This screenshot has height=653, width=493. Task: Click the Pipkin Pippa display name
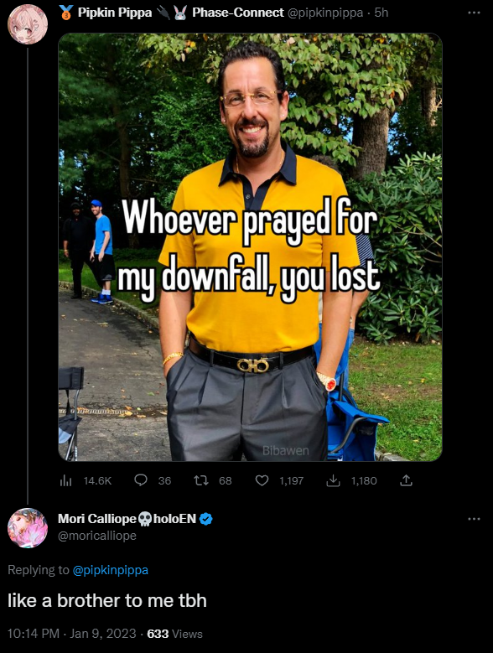(115, 13)
